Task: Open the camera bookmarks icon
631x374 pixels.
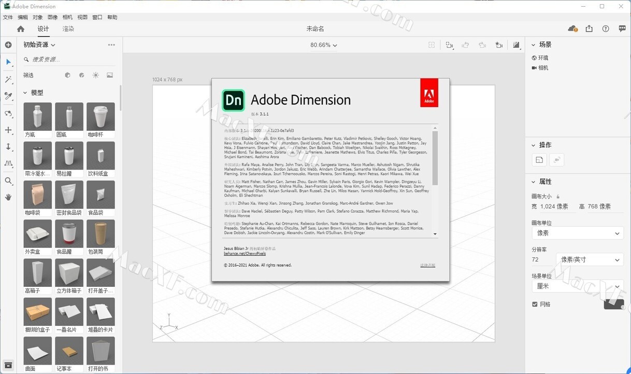Action: [449, 45]
